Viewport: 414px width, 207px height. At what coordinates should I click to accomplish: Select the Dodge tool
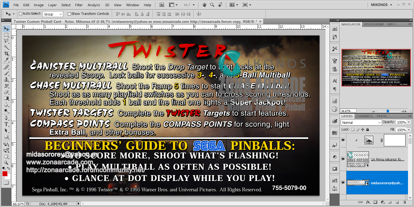coord(6,111)
